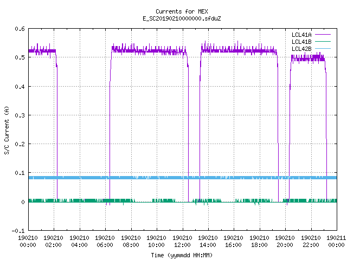
Task: Click the 190210 10:00 x-axis tick label
Action: pyautogui.click(x=157, y=242)
